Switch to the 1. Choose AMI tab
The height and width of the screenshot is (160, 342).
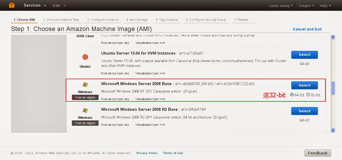click(24, 20)
